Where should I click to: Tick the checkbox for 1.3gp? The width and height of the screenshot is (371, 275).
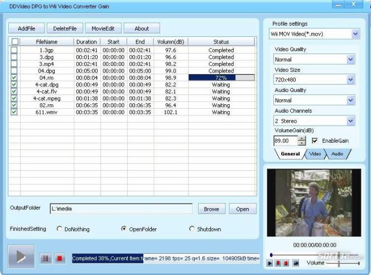coord(14,50)
